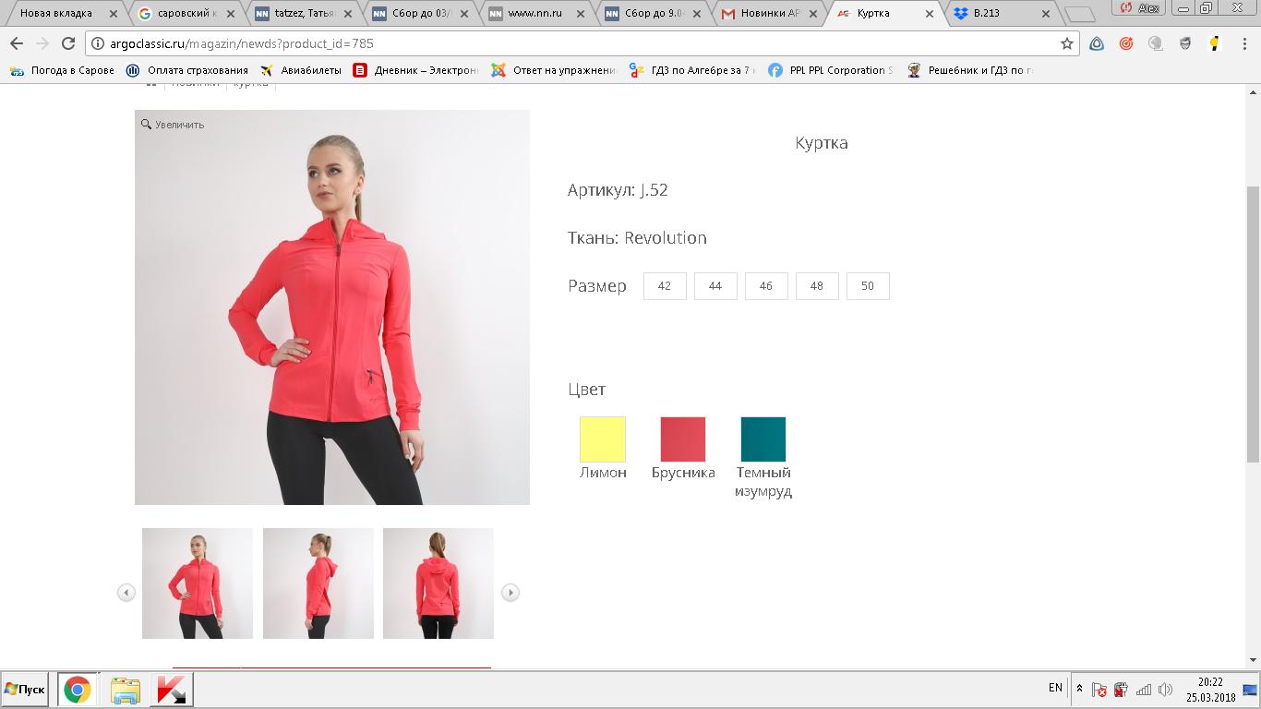Click the site info icon in address bar
This screenshot has height=709, width=1261.
coord(98,43)
